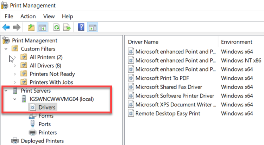Select Ports in the navigation tree
Viewport: 264px width, 145px height.
pos(45,124)
